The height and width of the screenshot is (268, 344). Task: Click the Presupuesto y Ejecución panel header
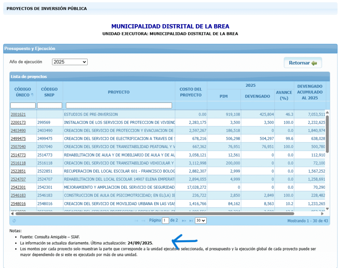point(170,49)
